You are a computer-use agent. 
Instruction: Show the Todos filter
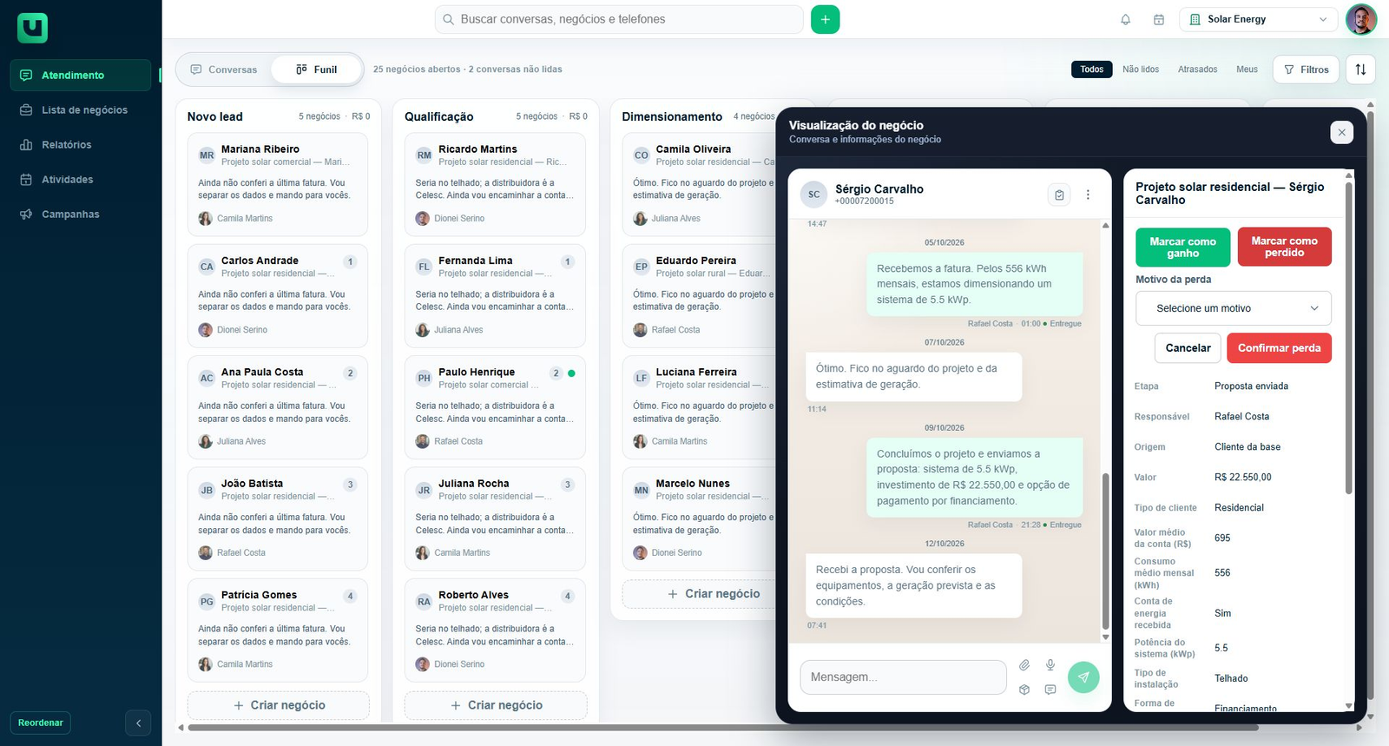pyautogui.click(x=1091, y=69)
